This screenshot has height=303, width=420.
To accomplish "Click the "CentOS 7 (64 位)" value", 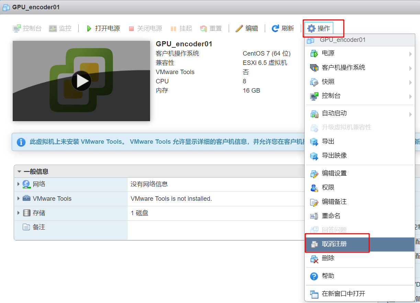I will pos(267,54).
